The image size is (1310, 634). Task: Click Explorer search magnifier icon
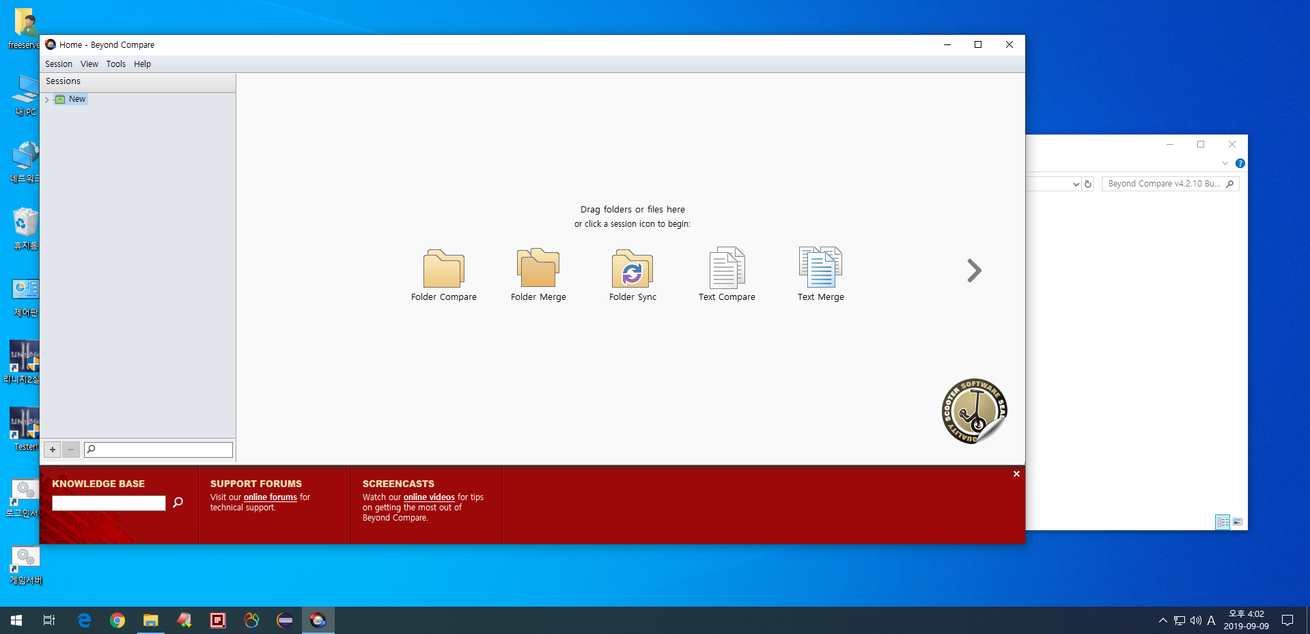point(1230,184)
